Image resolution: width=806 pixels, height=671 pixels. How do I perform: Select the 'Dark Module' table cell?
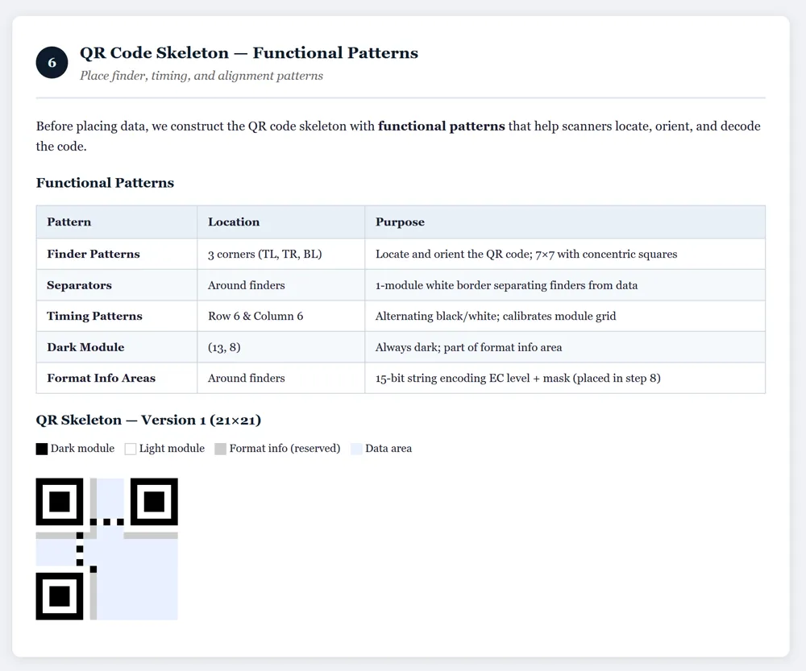117,347
